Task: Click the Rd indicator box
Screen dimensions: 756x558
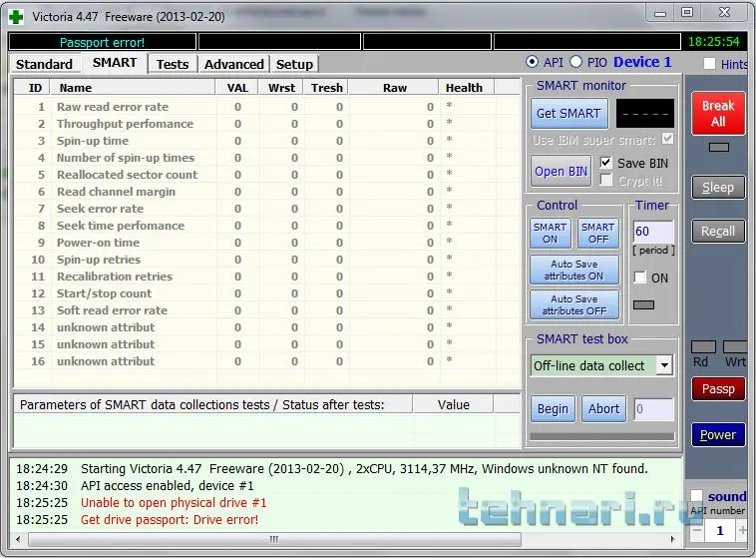Action: click(703, 346)
